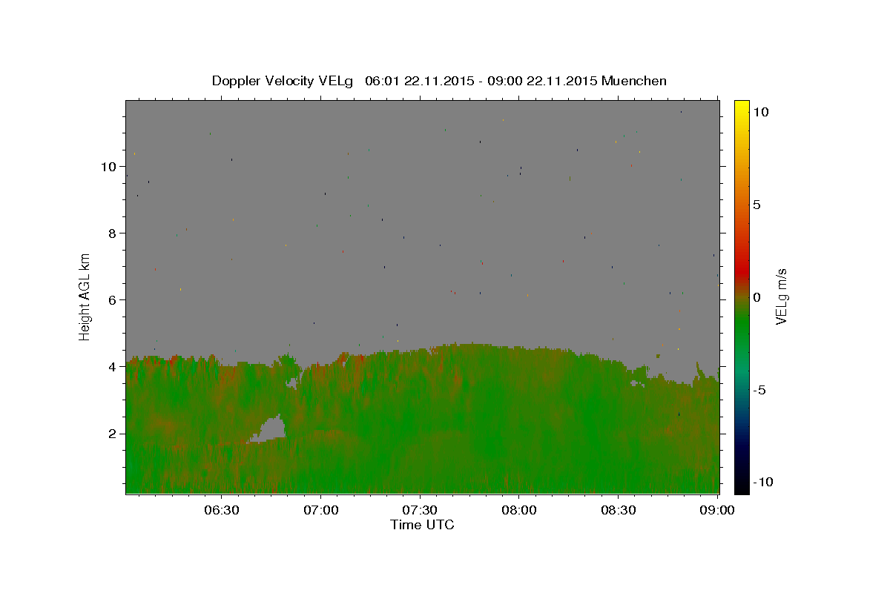Click the 'Time UTC' x-axis label
890x593 pixels.
422,525
